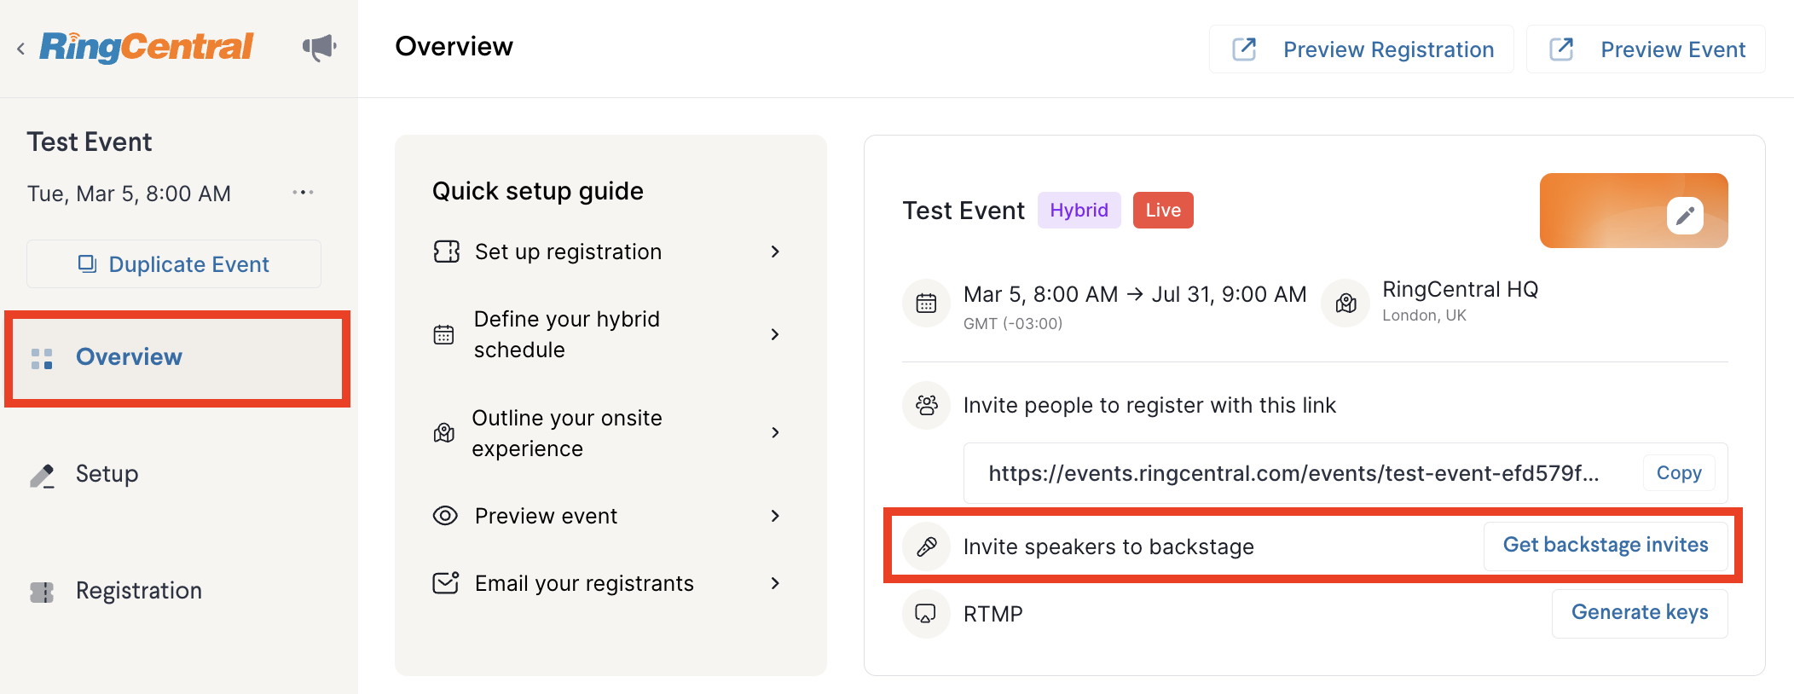Click the Setup pencil icon in sidebar

pyautogui.click(x=42, y=475)
